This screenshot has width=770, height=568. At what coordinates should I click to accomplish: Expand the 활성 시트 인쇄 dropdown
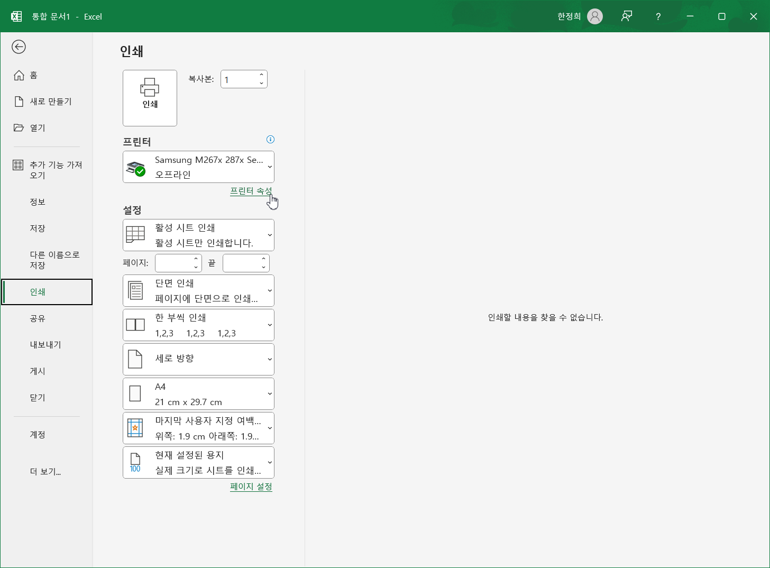(x=198, y=235)
